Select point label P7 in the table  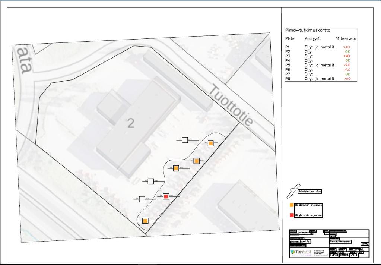click(288, 74)
